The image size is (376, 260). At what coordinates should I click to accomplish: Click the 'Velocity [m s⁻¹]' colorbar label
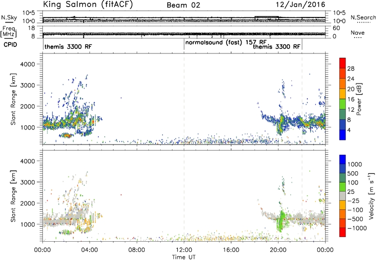(x=371, y=196)
